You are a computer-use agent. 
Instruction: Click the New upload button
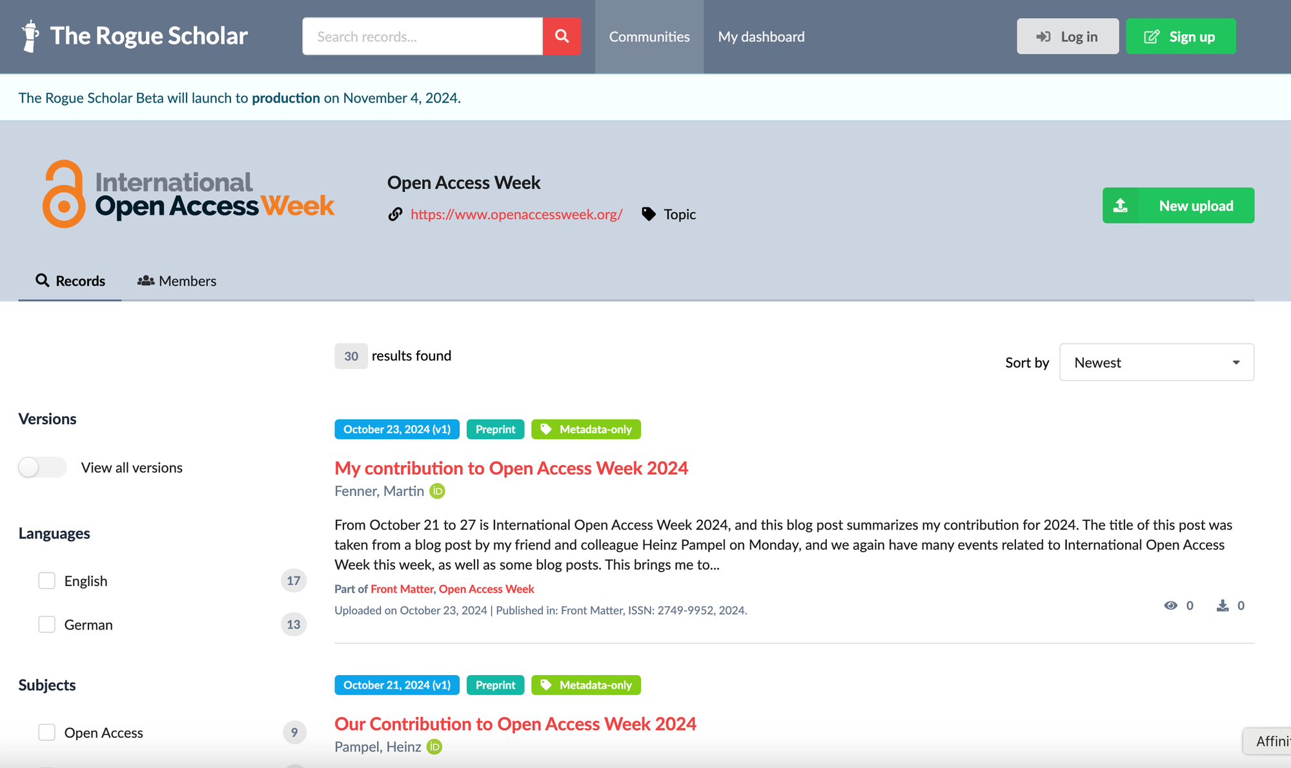pos(1178,206)
